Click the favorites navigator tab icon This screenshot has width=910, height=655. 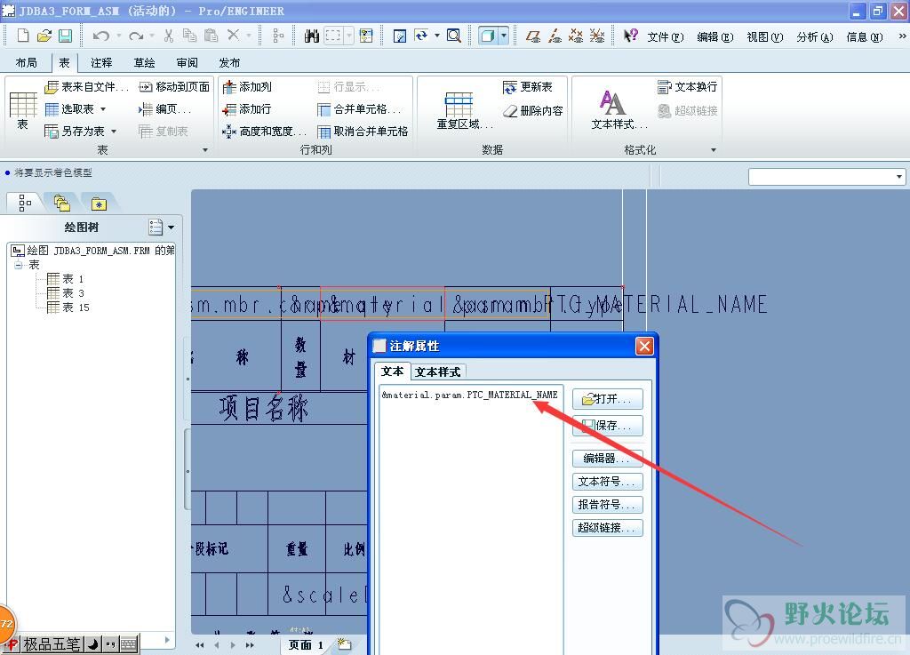pos(99,204)
